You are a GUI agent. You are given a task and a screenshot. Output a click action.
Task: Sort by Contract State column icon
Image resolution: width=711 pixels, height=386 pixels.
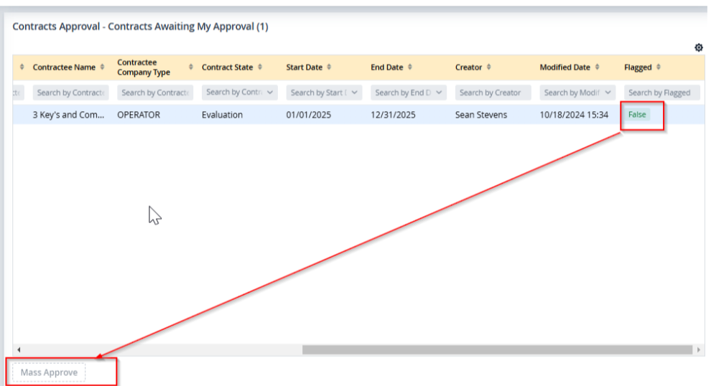pyautogui.click(x=260, y=67)
